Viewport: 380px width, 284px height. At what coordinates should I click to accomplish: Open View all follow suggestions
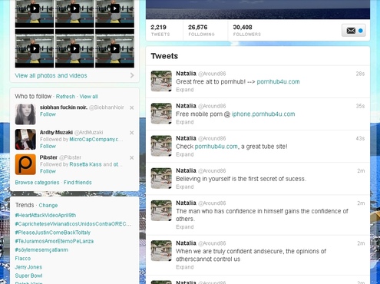click(88, 97)
